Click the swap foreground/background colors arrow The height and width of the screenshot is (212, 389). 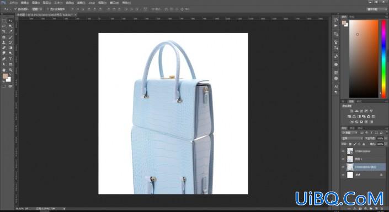point(10,75)
